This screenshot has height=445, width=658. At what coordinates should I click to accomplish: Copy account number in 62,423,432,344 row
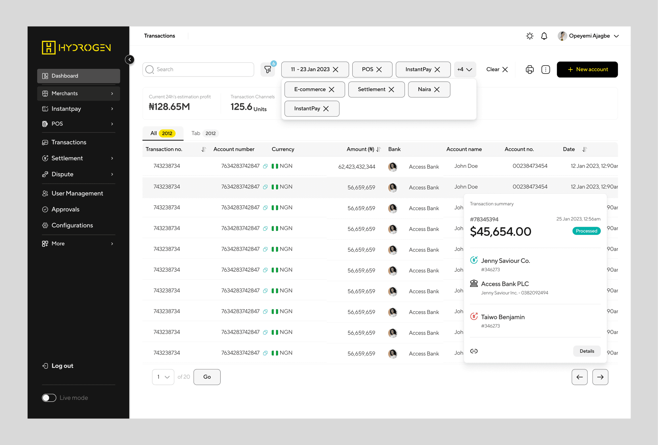click(265, 166)
